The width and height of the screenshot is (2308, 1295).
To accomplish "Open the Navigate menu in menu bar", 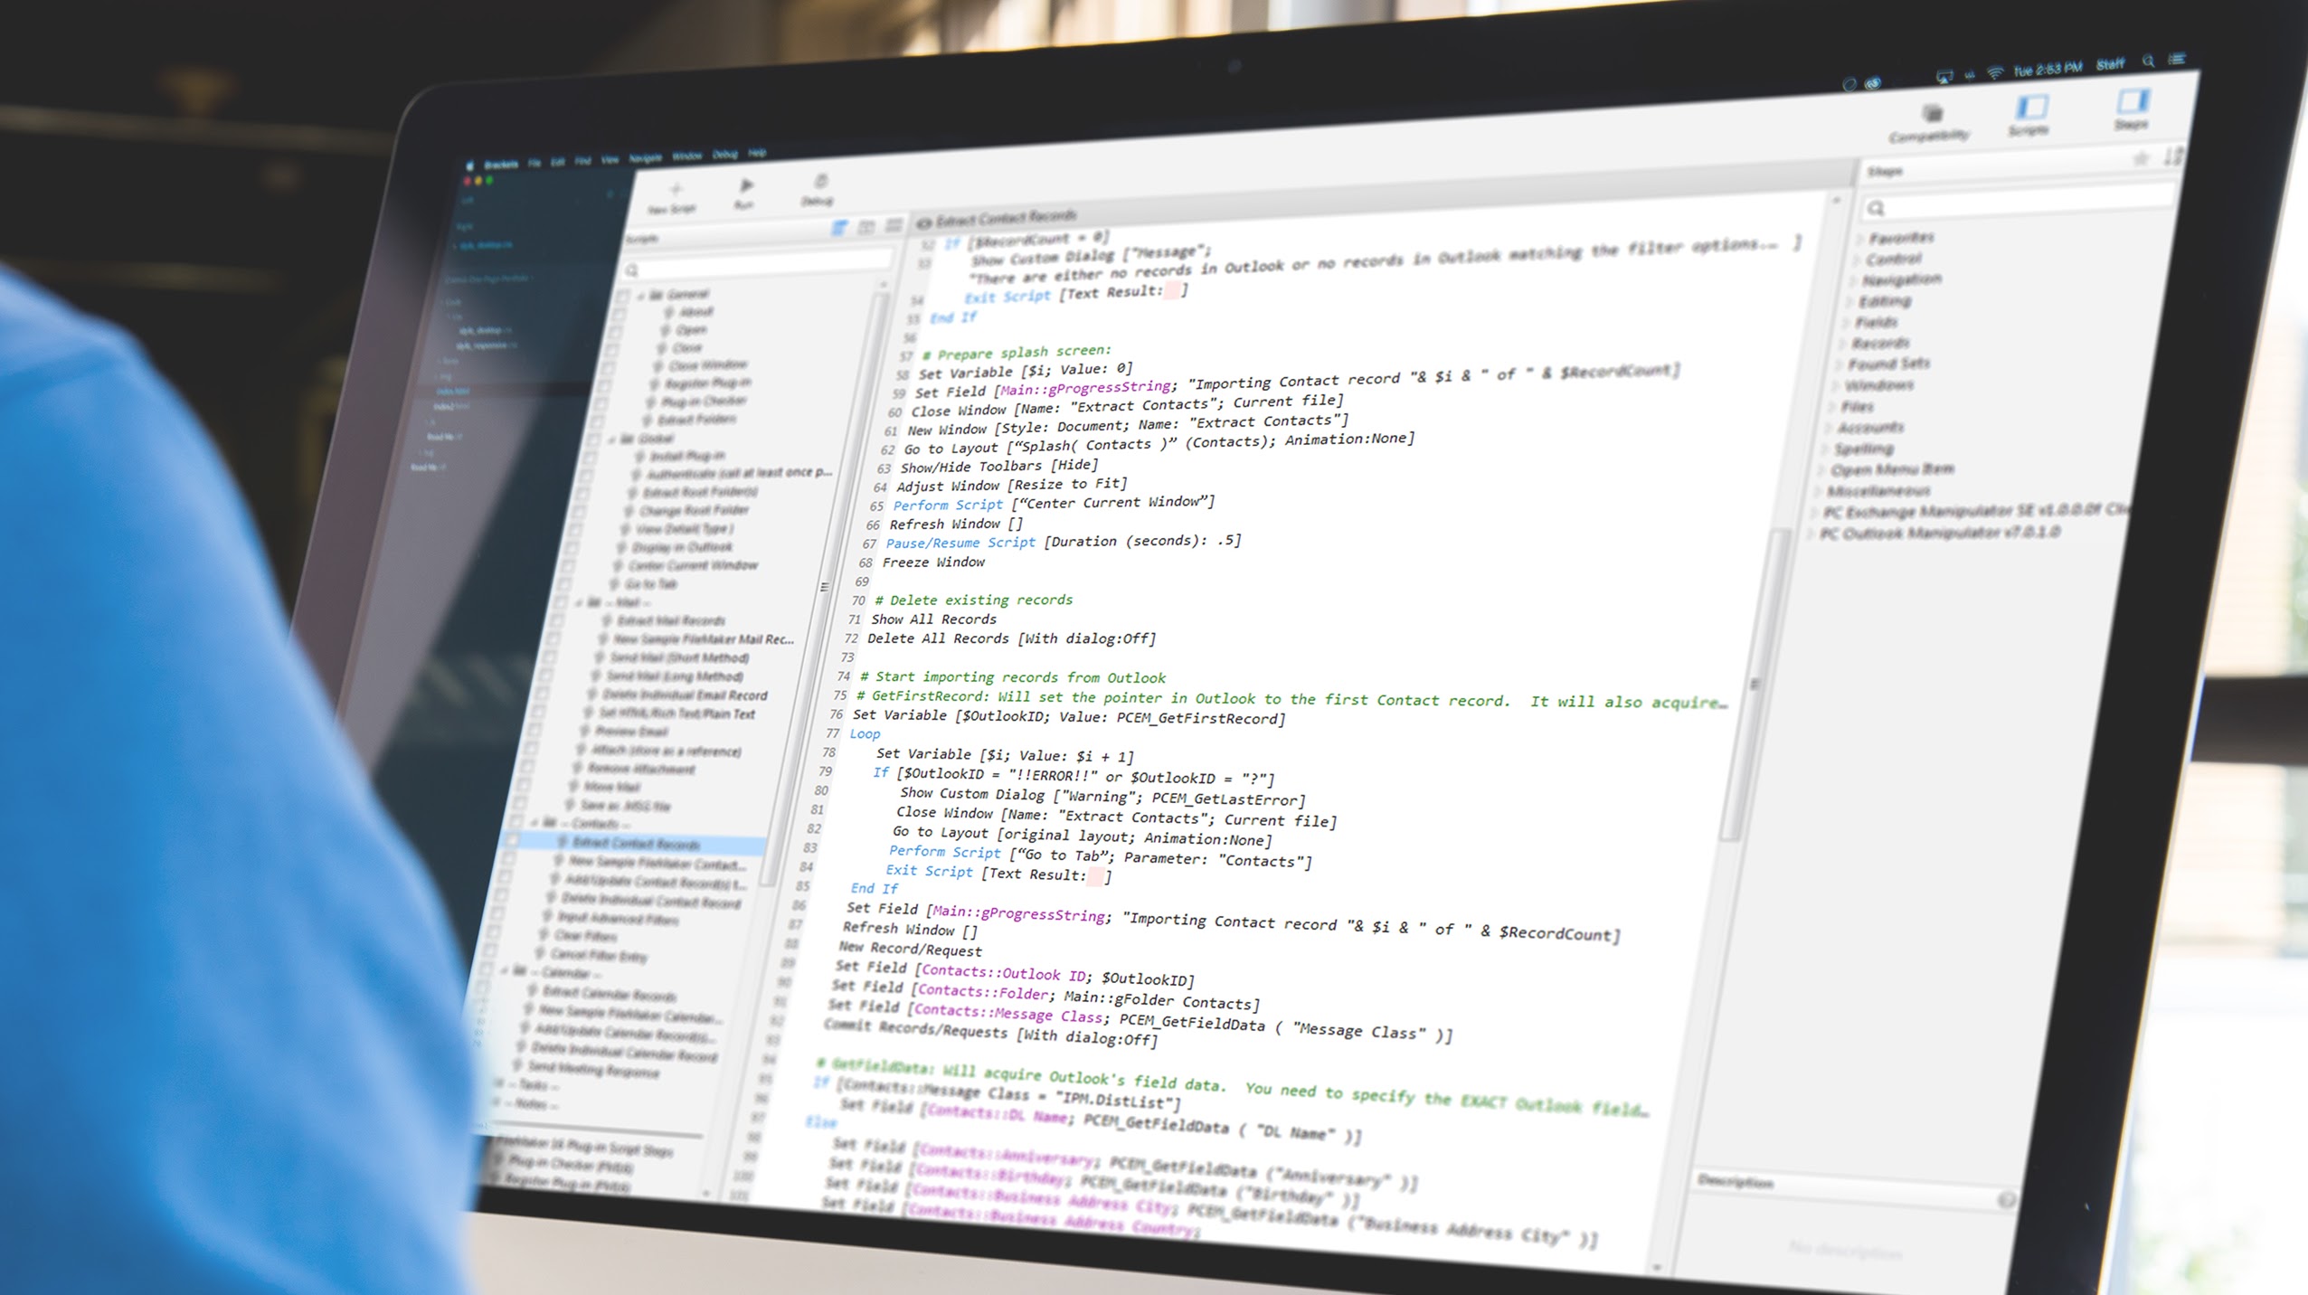I will [x=645, y=158].
